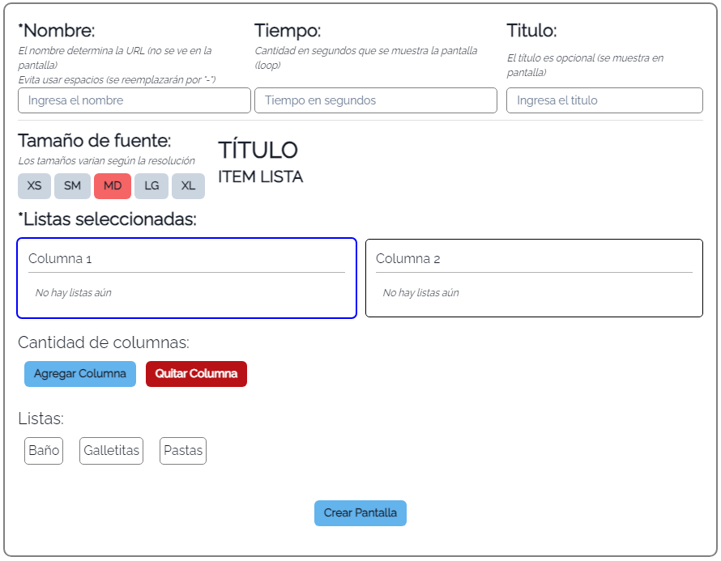Click the TÍTULO preview text
Screen dimensions: 721x561
258,151
